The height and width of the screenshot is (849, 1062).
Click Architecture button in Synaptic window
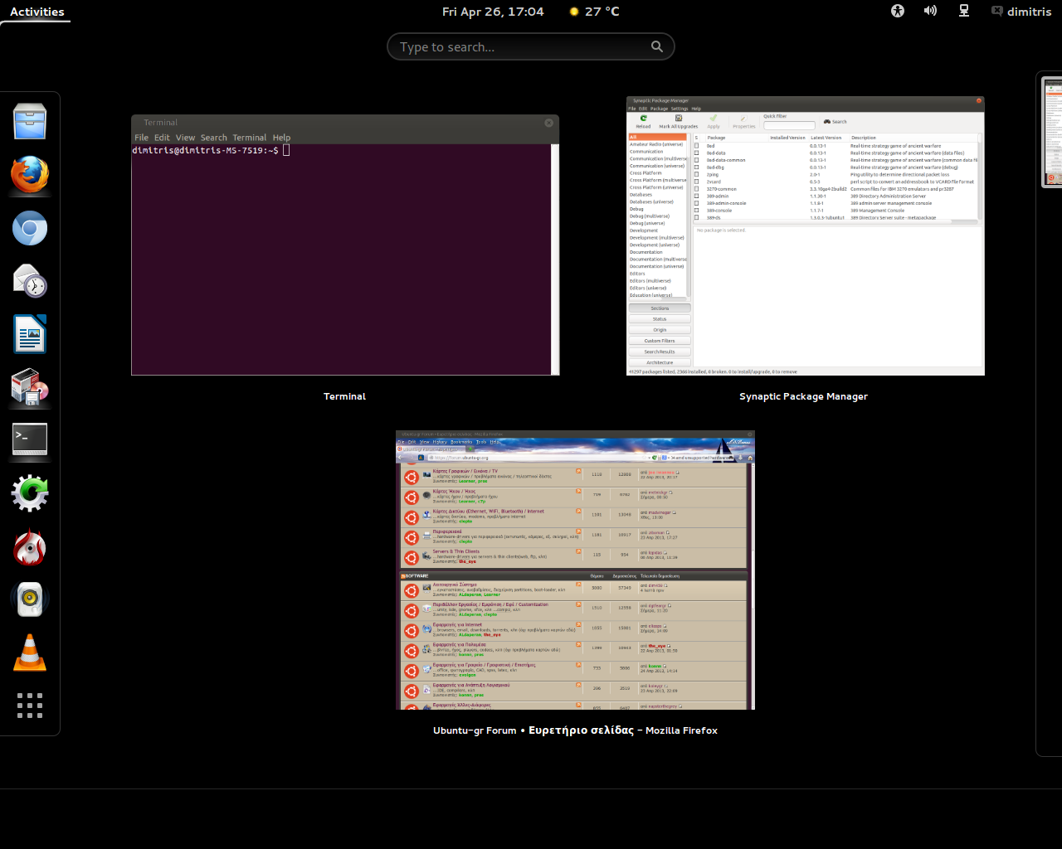660,362
